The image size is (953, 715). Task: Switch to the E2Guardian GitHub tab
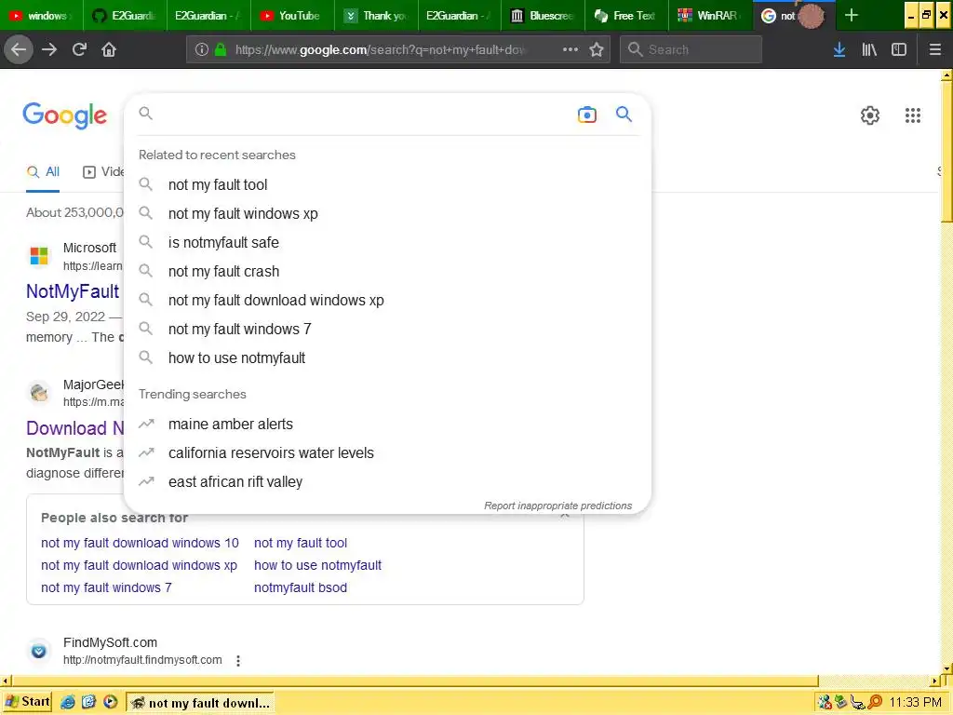(x=124, y=15)
